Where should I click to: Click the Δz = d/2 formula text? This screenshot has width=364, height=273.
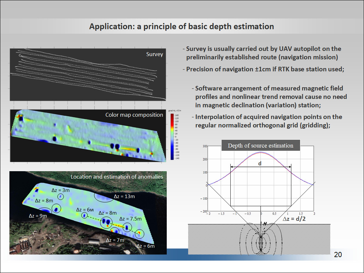point(294,219)
